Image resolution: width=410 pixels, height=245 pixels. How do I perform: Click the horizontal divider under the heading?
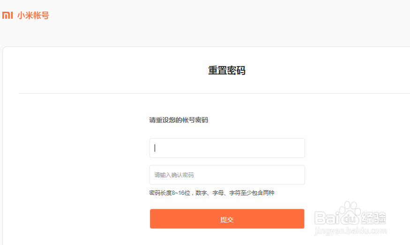215,93
